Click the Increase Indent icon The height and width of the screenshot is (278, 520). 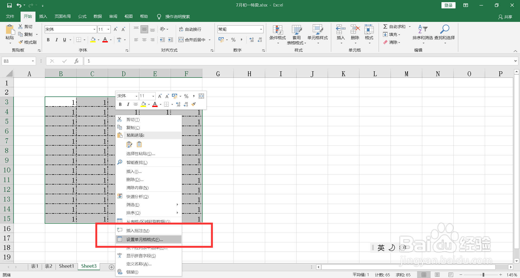tap(171, 40)
